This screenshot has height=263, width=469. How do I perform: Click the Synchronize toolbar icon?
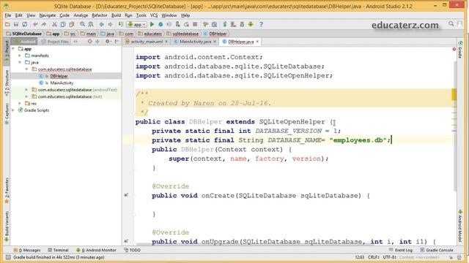(25, 24)
